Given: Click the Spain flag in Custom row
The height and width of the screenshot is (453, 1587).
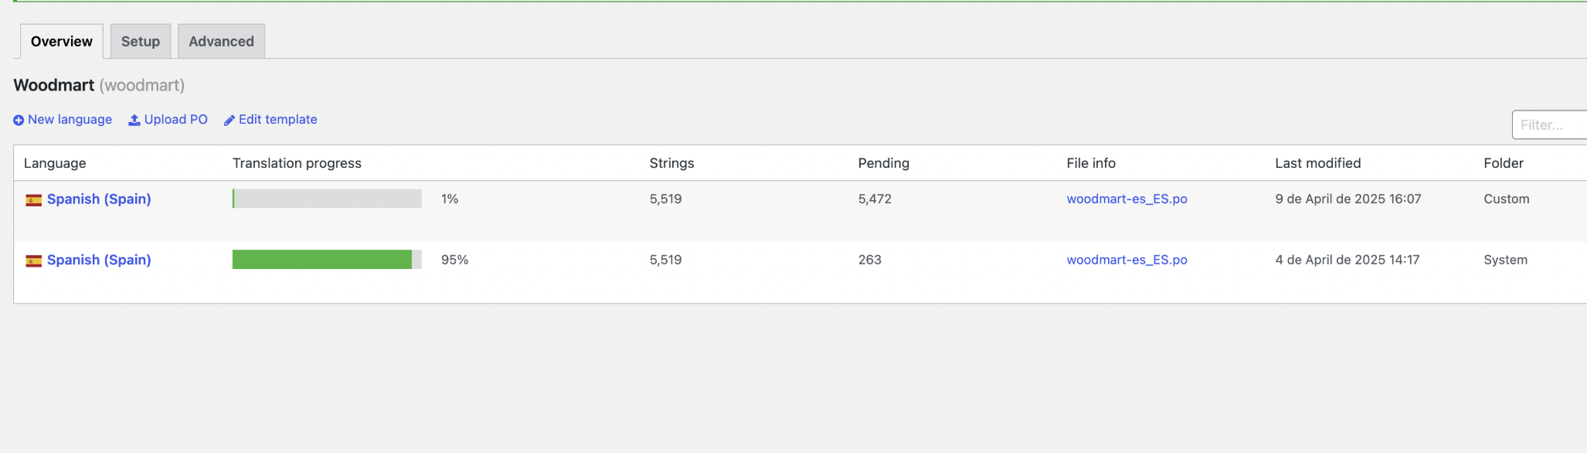Looking at the screenshot, I should coord(33,200).
